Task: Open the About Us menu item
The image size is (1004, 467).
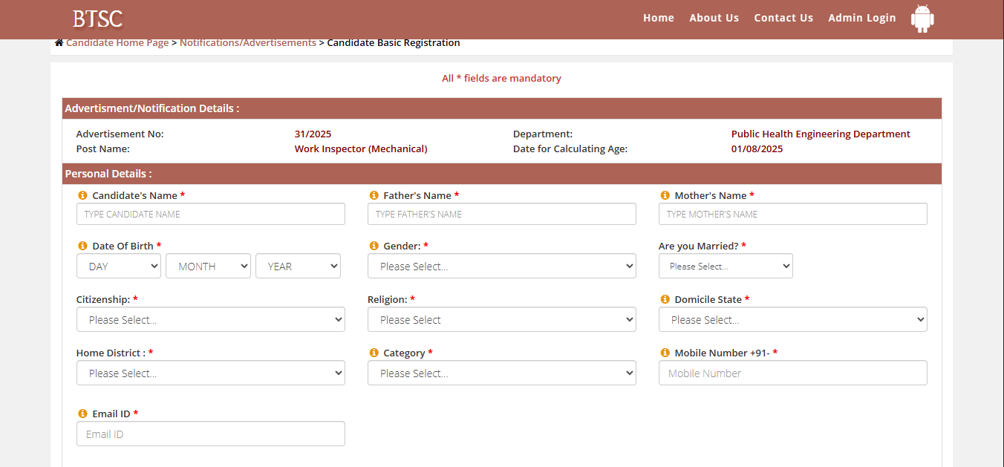Action: click(x=714, y=18)
